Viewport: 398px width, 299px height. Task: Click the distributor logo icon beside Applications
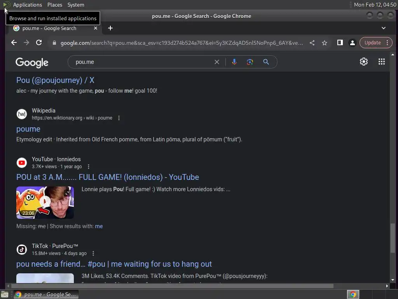(x=7, y=5)
